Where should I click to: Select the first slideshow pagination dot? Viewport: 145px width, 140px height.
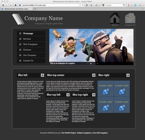88,63
